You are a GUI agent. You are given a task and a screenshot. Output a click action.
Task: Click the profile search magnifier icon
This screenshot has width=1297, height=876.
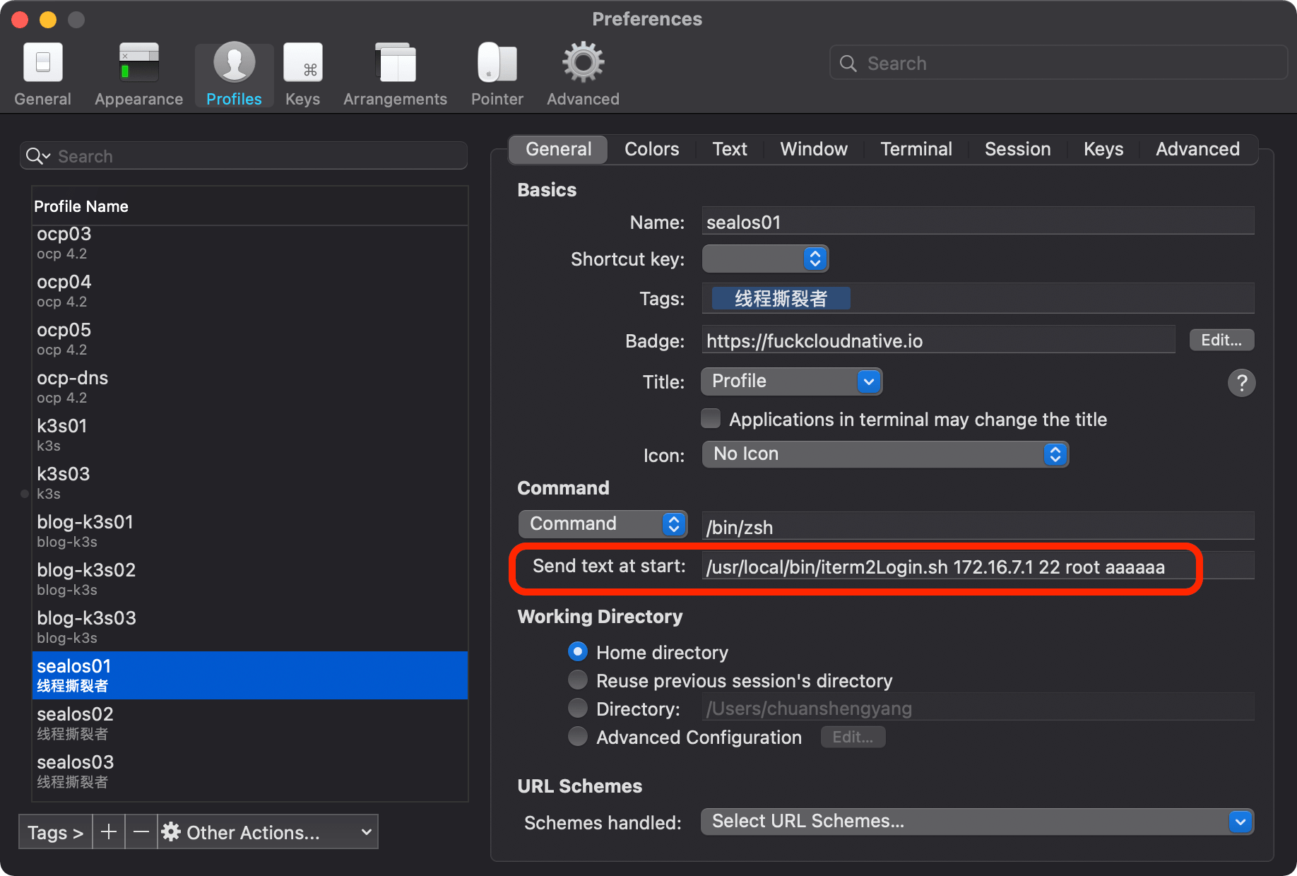pyautogui.click(x=37, y=156)
